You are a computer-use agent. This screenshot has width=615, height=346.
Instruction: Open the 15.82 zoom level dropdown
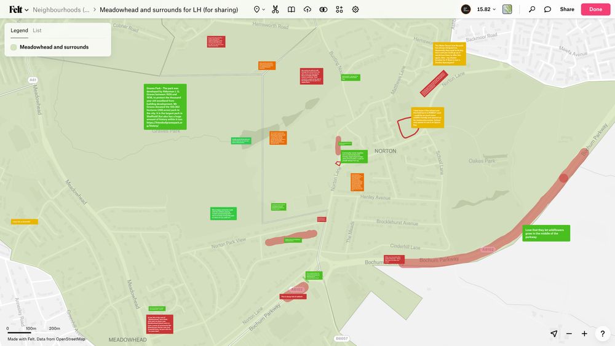pyautogui.click(x=486, y=9)
